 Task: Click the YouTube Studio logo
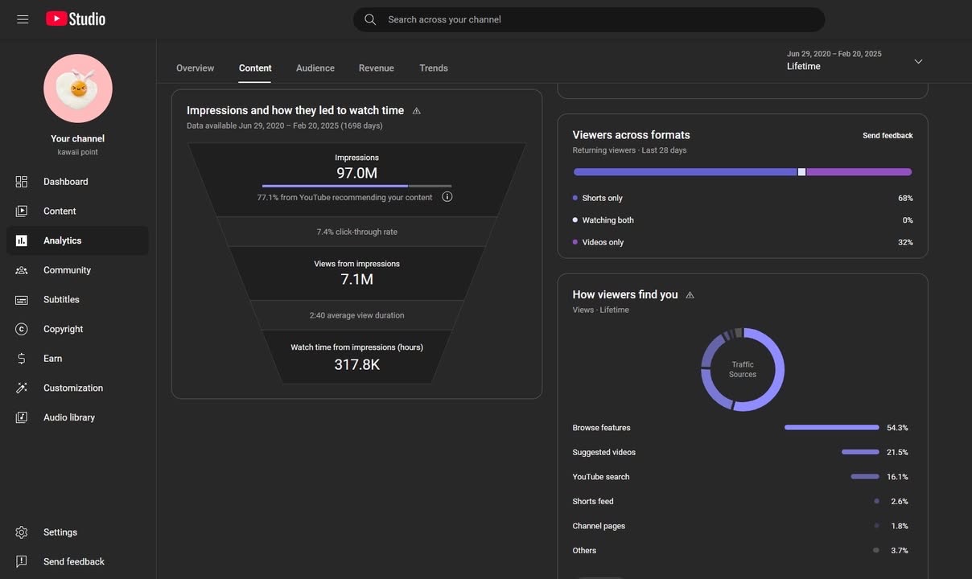[76, 19]
